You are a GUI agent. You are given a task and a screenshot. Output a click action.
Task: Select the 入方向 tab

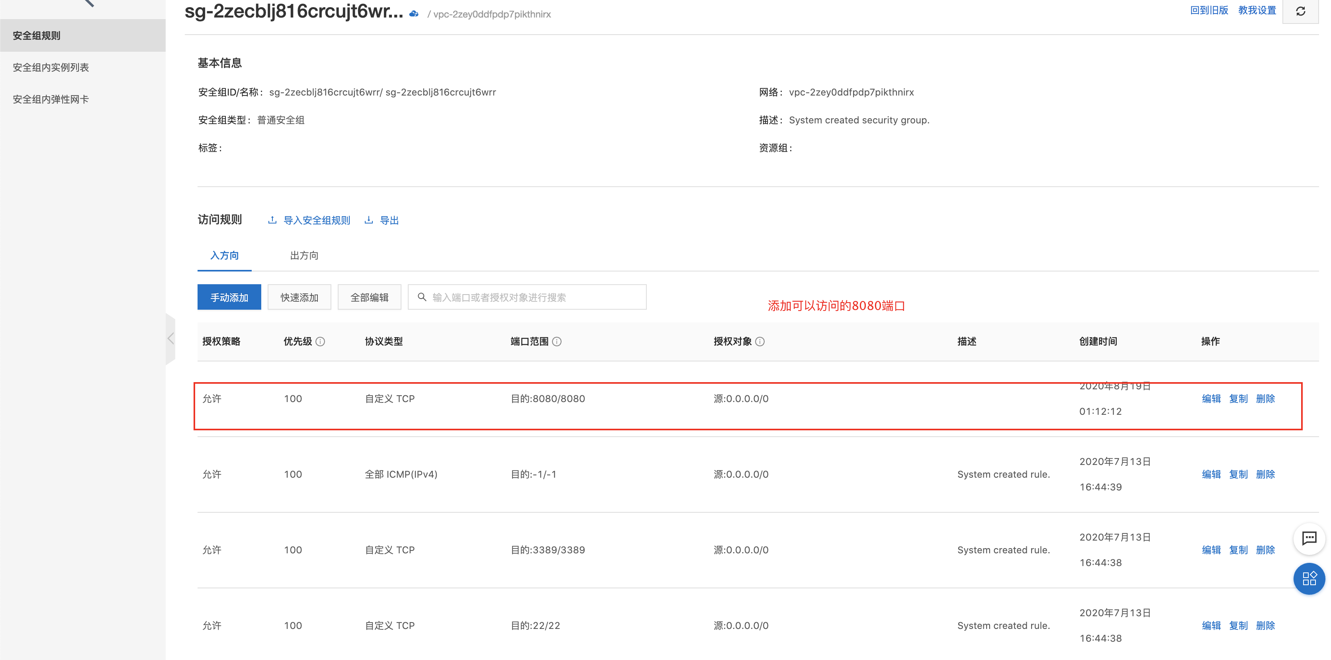pyautogui.click(x=224, y=256)
